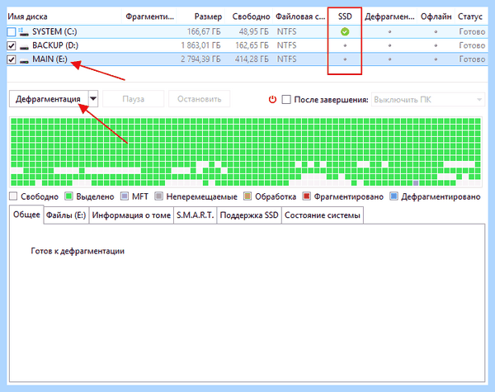
Task: Expand the Выключить ПК combo box
Action: click(428, 100)
